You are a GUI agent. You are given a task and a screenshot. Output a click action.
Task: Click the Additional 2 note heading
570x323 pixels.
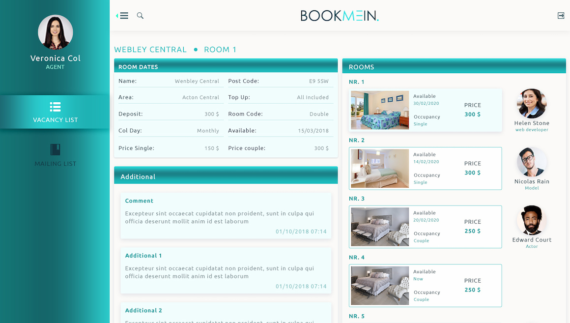(143, 310)
